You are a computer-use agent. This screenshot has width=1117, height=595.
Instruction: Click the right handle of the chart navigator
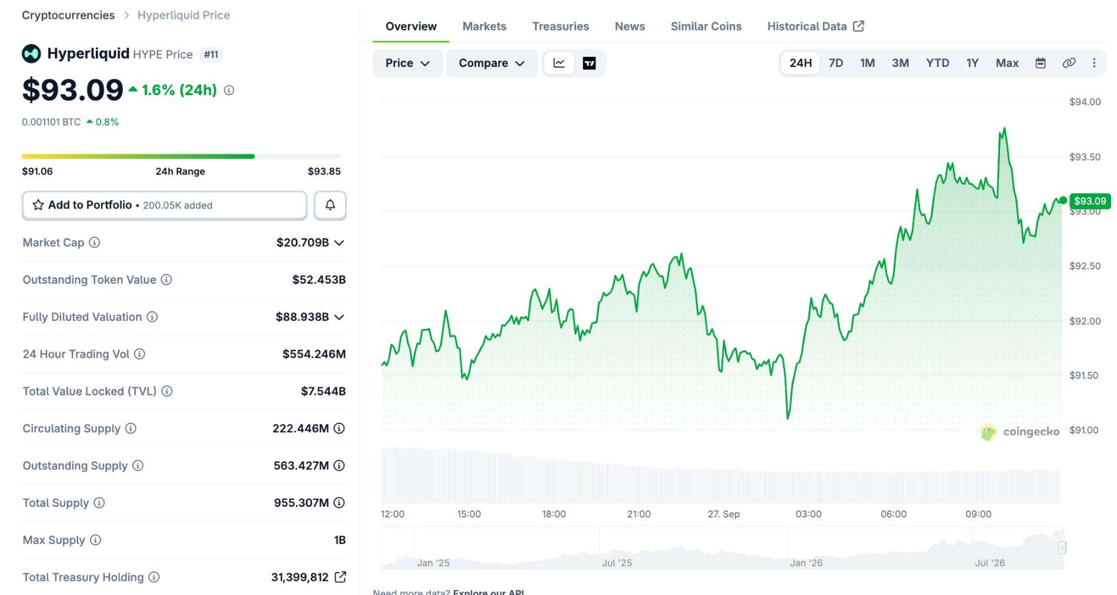(1062, 547)
